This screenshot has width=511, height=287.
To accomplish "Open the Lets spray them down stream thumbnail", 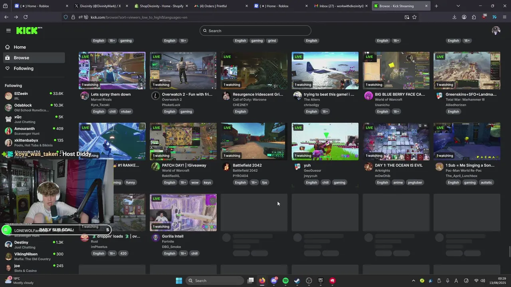I will click(112, 71).
